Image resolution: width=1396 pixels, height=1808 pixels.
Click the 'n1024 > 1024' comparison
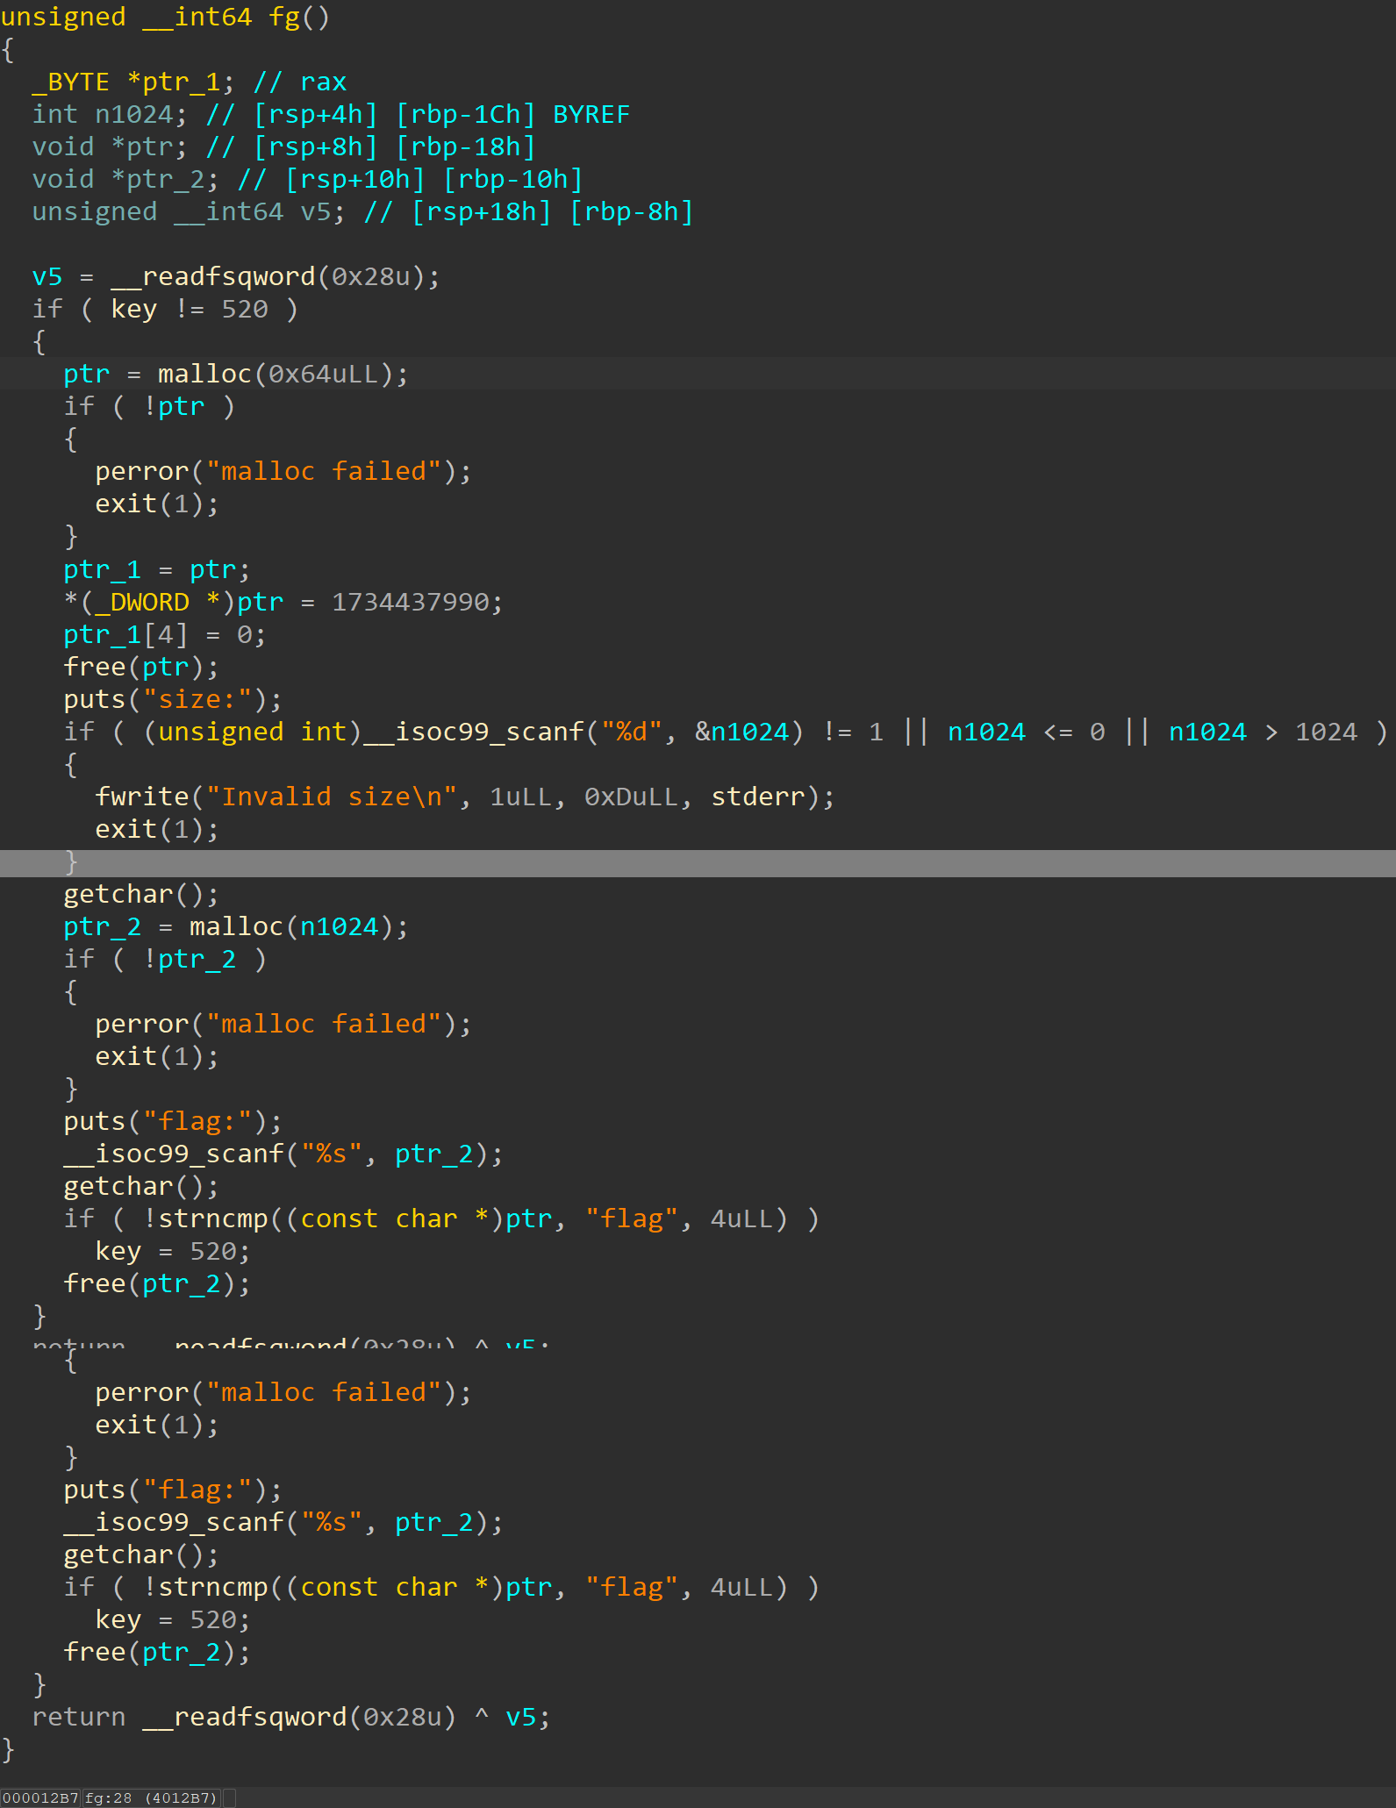(x=1264, y=732)
